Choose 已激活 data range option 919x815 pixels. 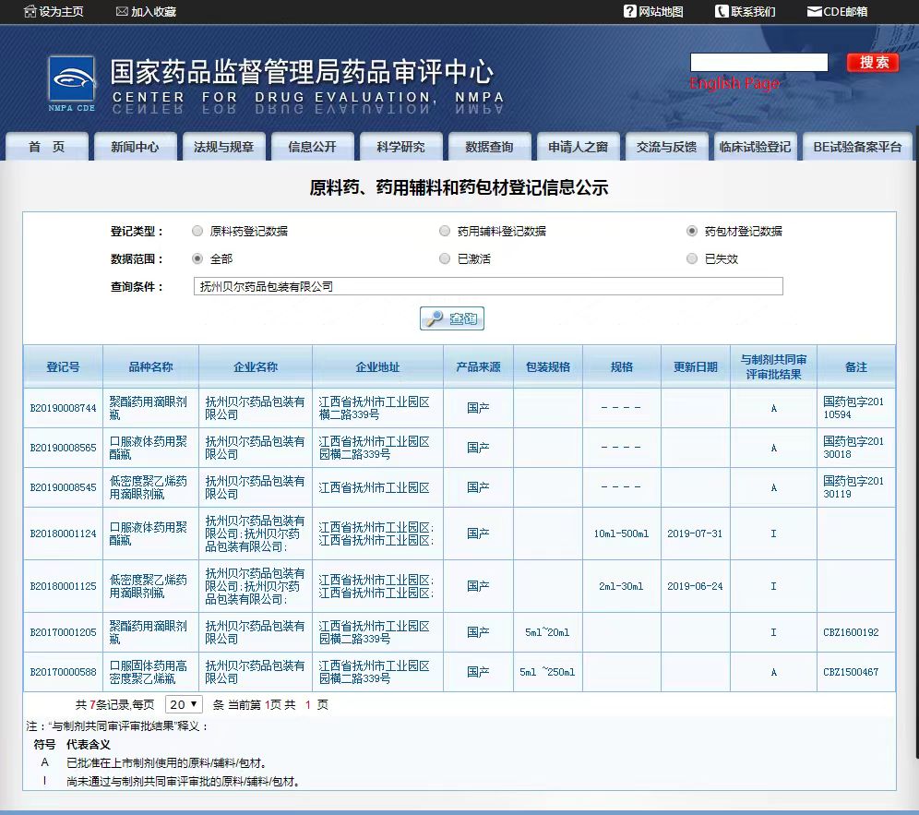pyautogui.click(x=445, y=258)
